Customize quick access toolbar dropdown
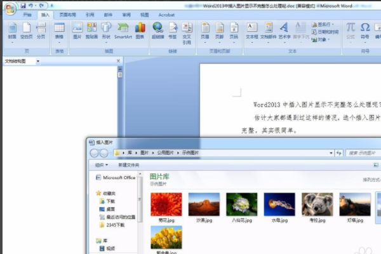The image size is (381, 254). pos(52,5)
